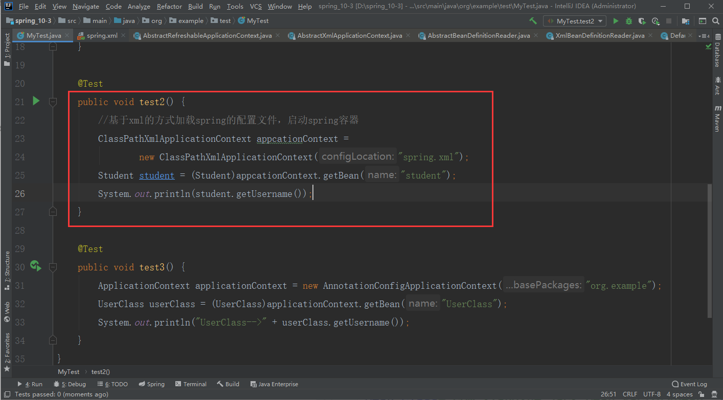
Task: Open the Project side panel
Action: 7,50
